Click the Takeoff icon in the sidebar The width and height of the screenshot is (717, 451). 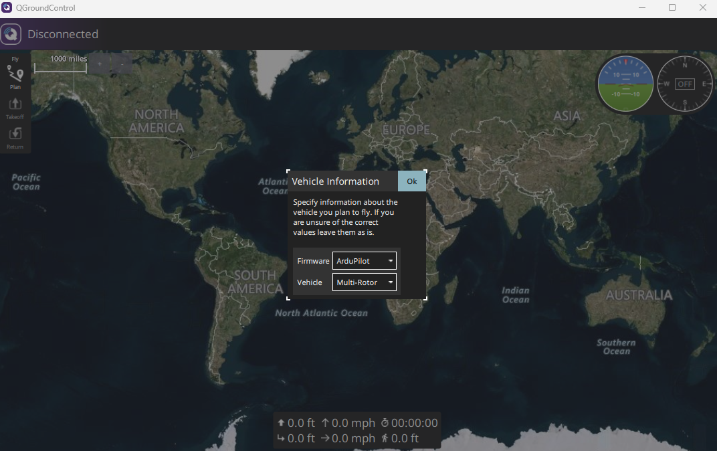pyautogui.click(x=15, y=104)
